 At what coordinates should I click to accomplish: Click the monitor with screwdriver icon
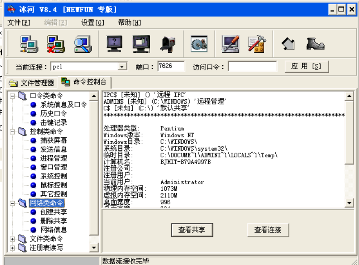coord(230,44)
